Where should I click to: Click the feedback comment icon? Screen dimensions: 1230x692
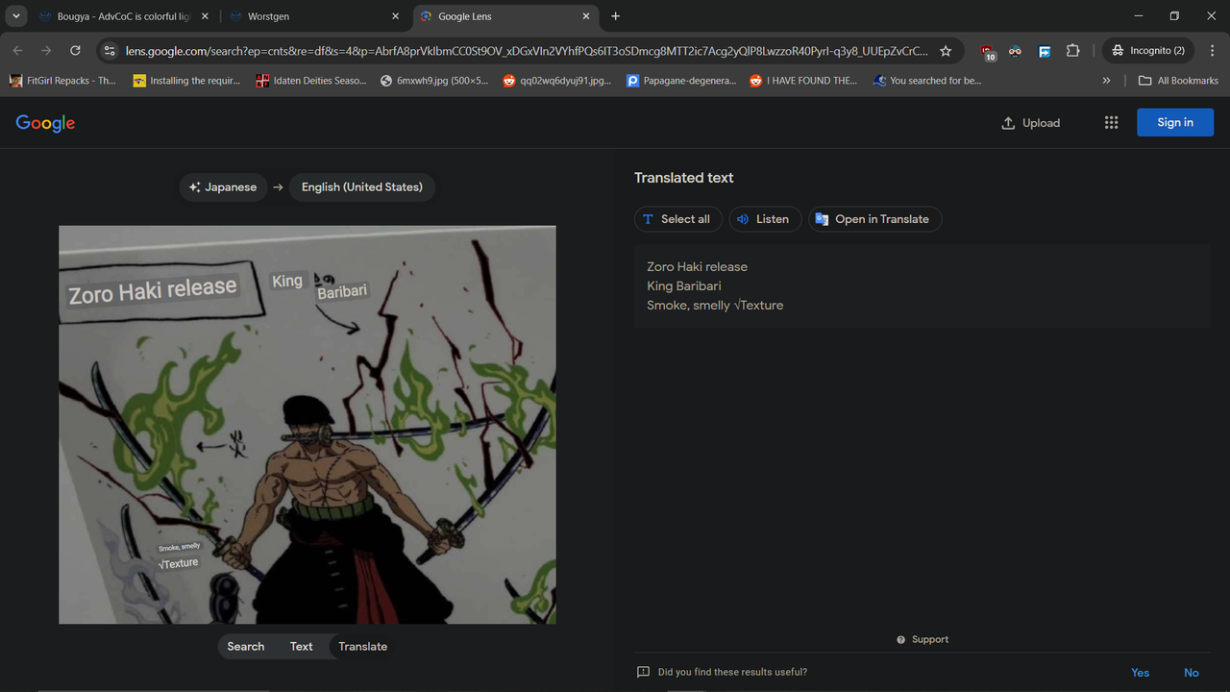click(644, 673)
